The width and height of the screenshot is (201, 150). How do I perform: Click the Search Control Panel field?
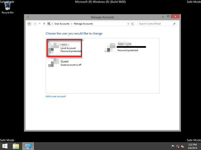[x=157, y=24]
